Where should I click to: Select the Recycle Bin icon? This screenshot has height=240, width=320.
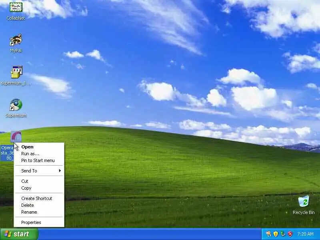[304, 201]
